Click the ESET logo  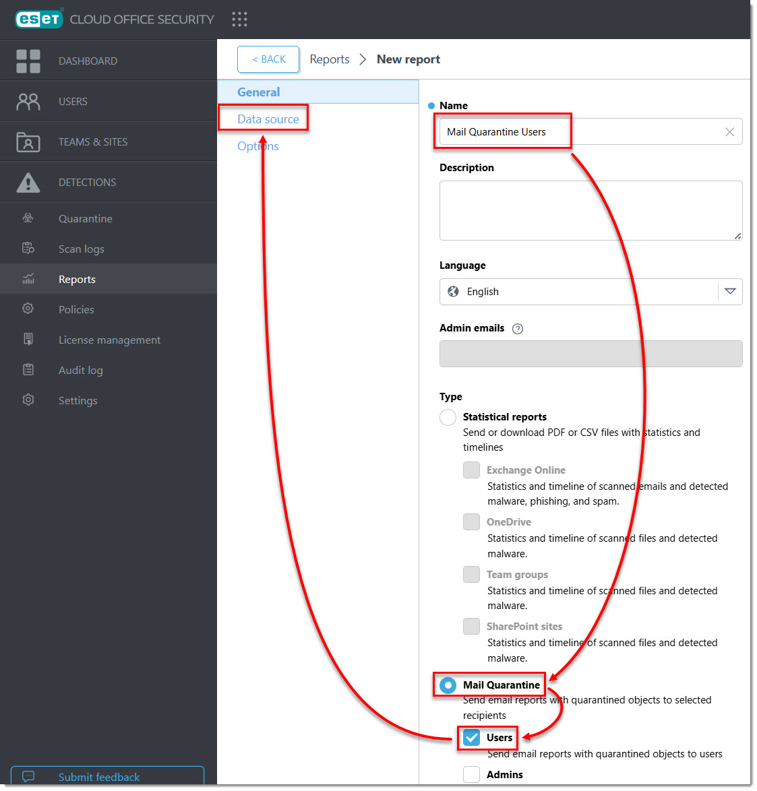click(x=39, y=19)
